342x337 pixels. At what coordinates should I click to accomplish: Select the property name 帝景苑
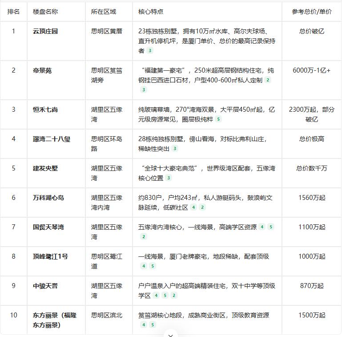click(42, 70)
